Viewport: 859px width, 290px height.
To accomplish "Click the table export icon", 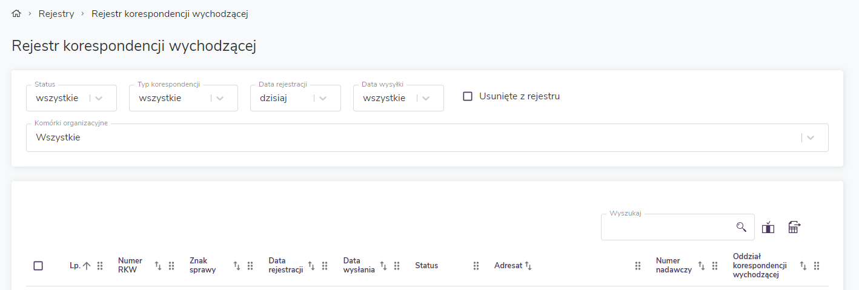I will pyautogui.click(x=794, y=227).
